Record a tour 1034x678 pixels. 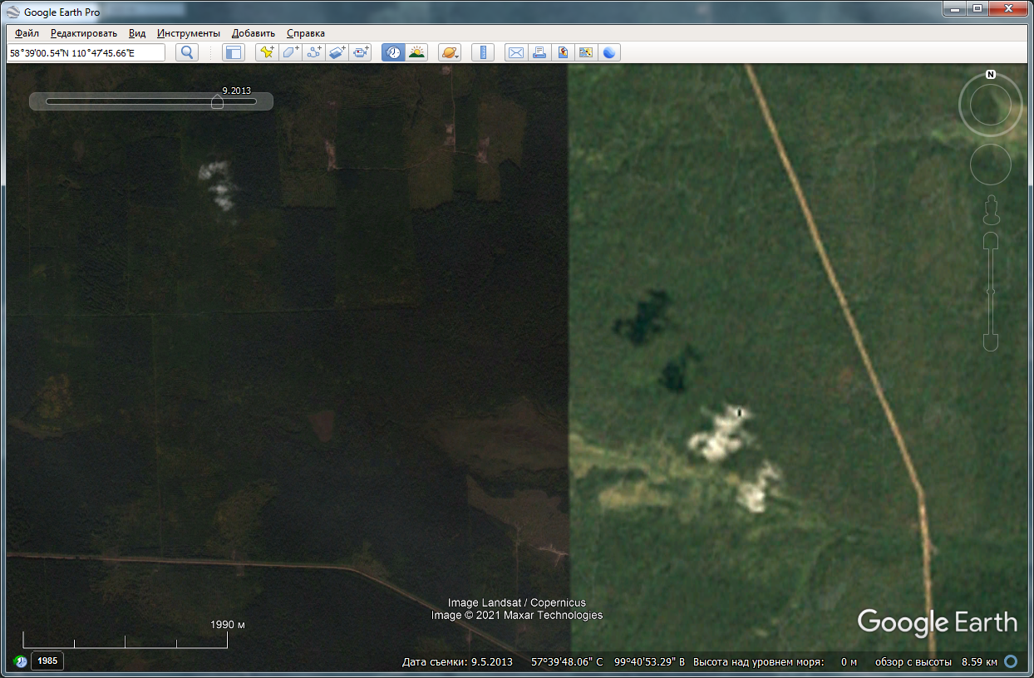click(x=360, y=52)
